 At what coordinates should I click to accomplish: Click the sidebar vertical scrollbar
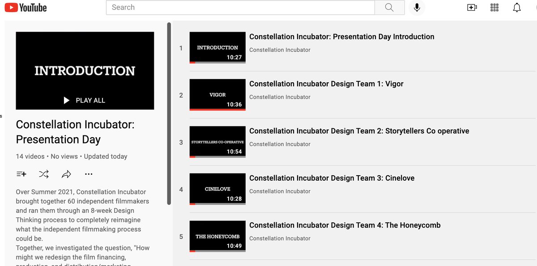coord(169,114)
